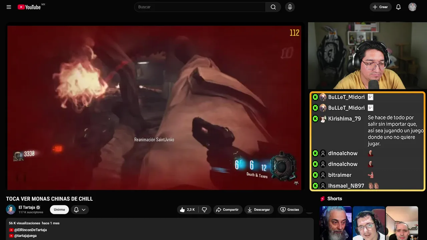Open the first Shorts thumbnail with bearded man

[x=336, y=223]
